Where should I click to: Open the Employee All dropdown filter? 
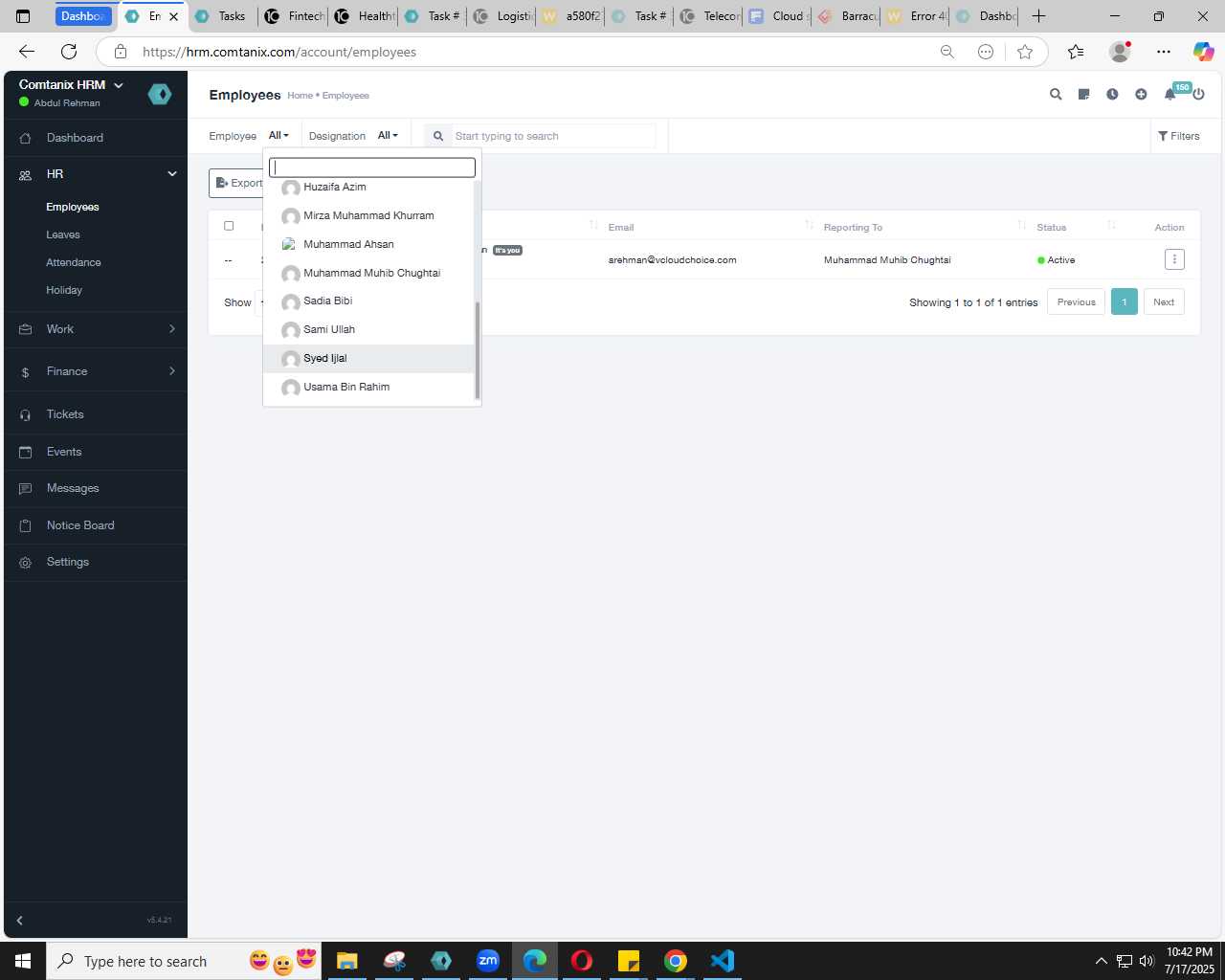click(x=278, y=136)
